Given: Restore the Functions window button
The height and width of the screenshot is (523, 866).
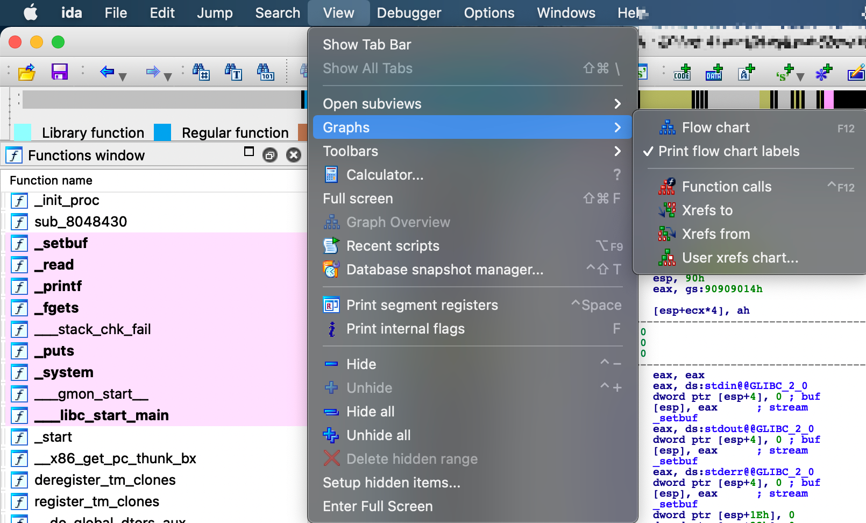Looking at the screenshot, I should point(269,156).
